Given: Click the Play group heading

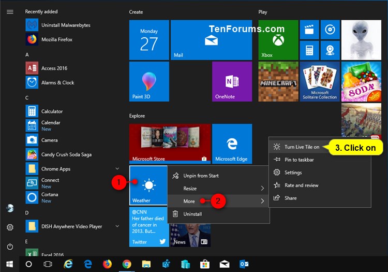Looking at the screenshot, I should (x=263, y=12).
